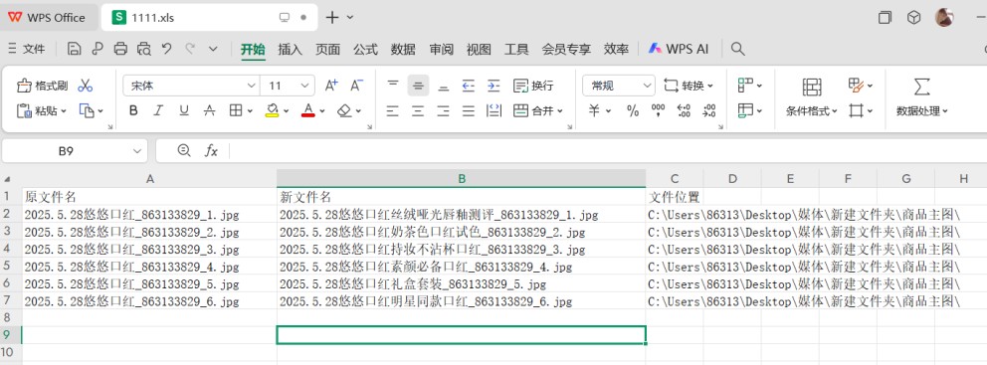This screenshot has height=365, width=987.
Task: Click the Save icon in quick toolbar
Action: [x=75, y=49]
